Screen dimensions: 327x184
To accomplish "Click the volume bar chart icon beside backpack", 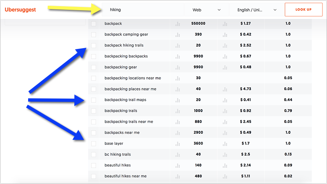I will coord(177,24).
